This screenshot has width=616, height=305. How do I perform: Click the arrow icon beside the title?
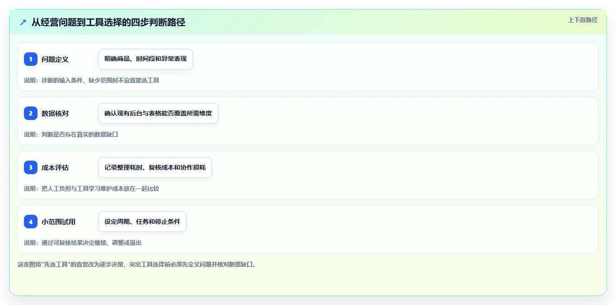(23, 22)
